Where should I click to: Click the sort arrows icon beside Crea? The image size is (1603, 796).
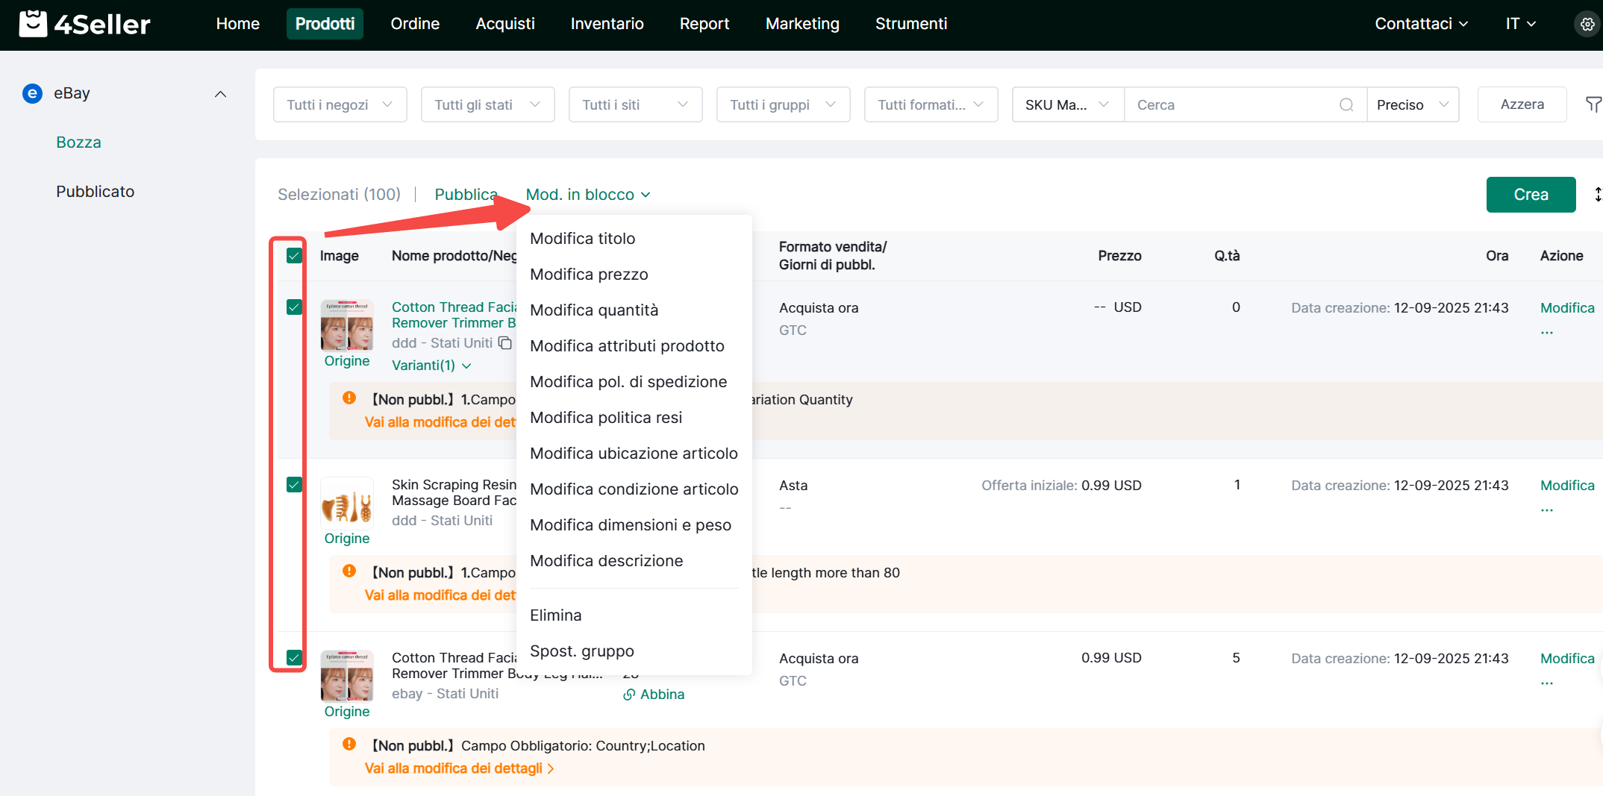click(1597, 195)
